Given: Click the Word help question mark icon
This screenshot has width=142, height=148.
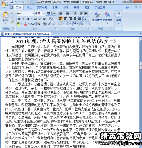Looking at the screenshot, I should 127,7.
